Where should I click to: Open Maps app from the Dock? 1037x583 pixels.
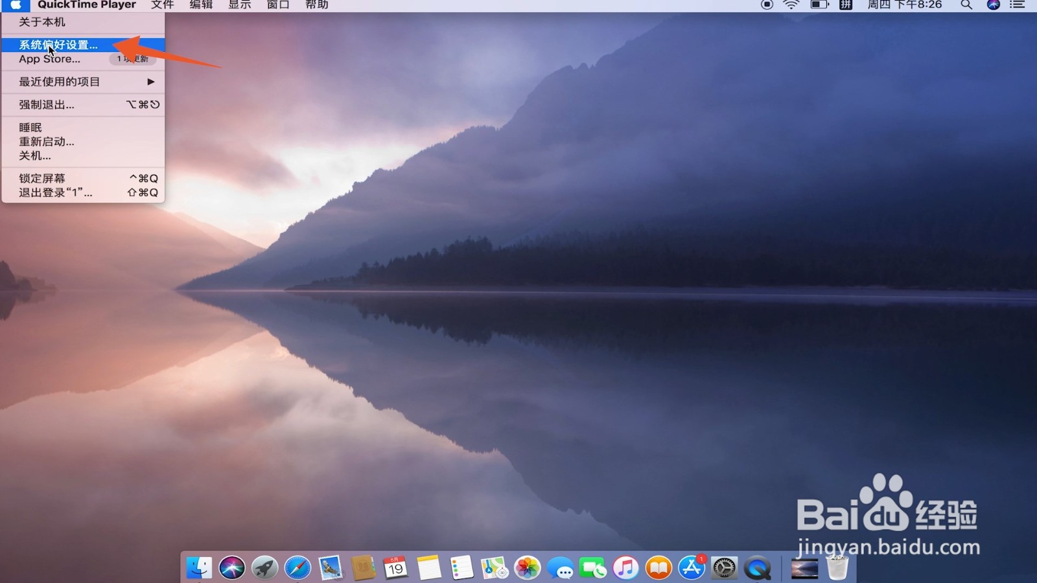(495, 568)
